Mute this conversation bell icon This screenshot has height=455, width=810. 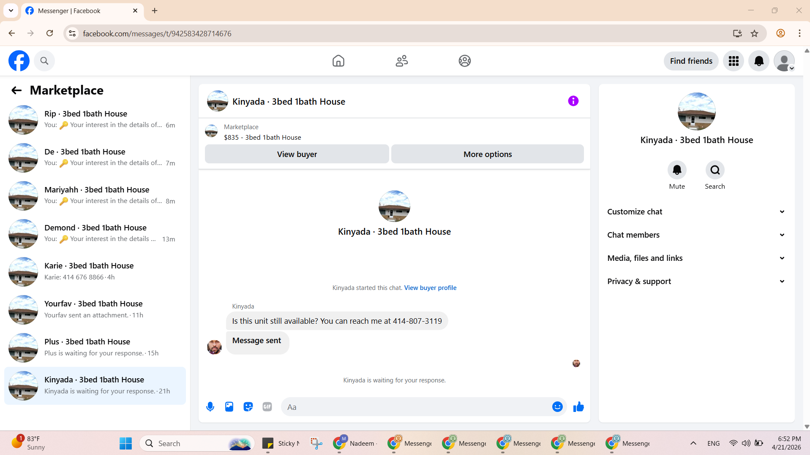tap(677, 170)
